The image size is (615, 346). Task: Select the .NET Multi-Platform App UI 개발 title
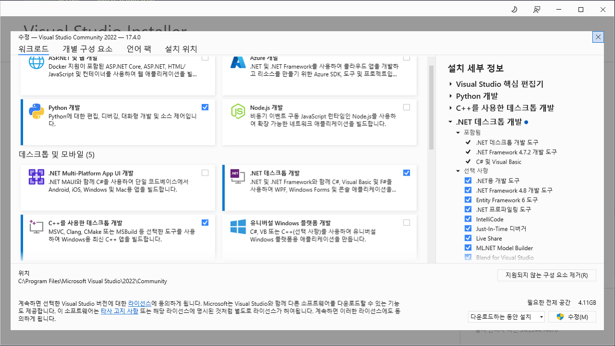click(91, 173)
